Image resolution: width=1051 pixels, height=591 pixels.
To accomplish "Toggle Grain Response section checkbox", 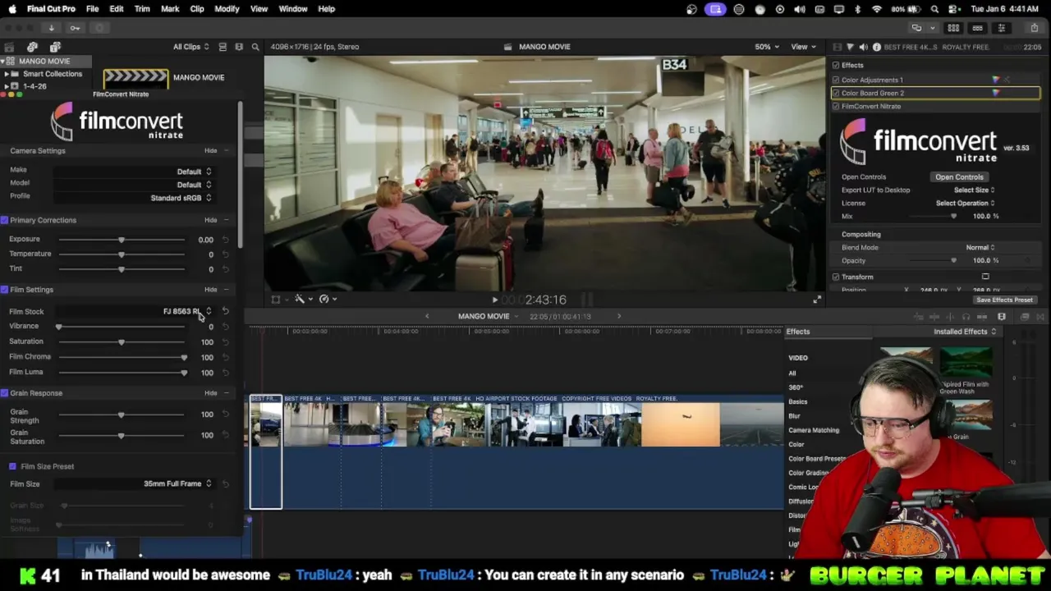I will pos(4,393).
